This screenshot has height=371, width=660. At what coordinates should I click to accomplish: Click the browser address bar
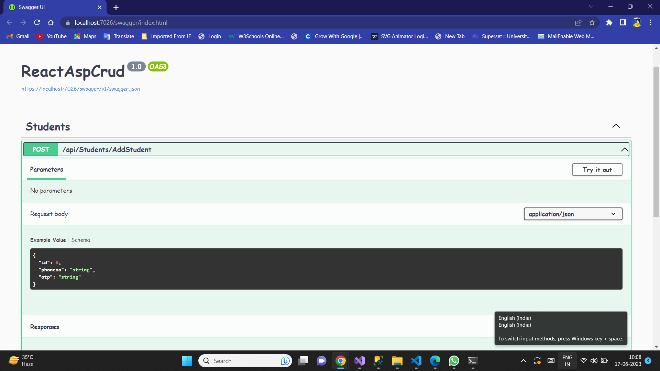pos(309,23)
